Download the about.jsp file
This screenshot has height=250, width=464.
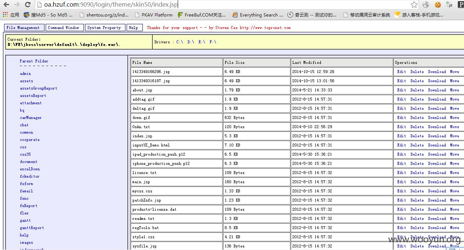pyautogui.click(x=437, y=90)
